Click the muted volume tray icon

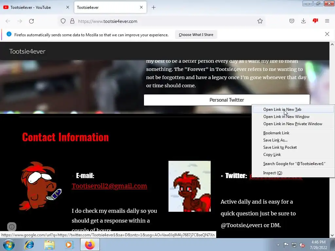[302, 245]
